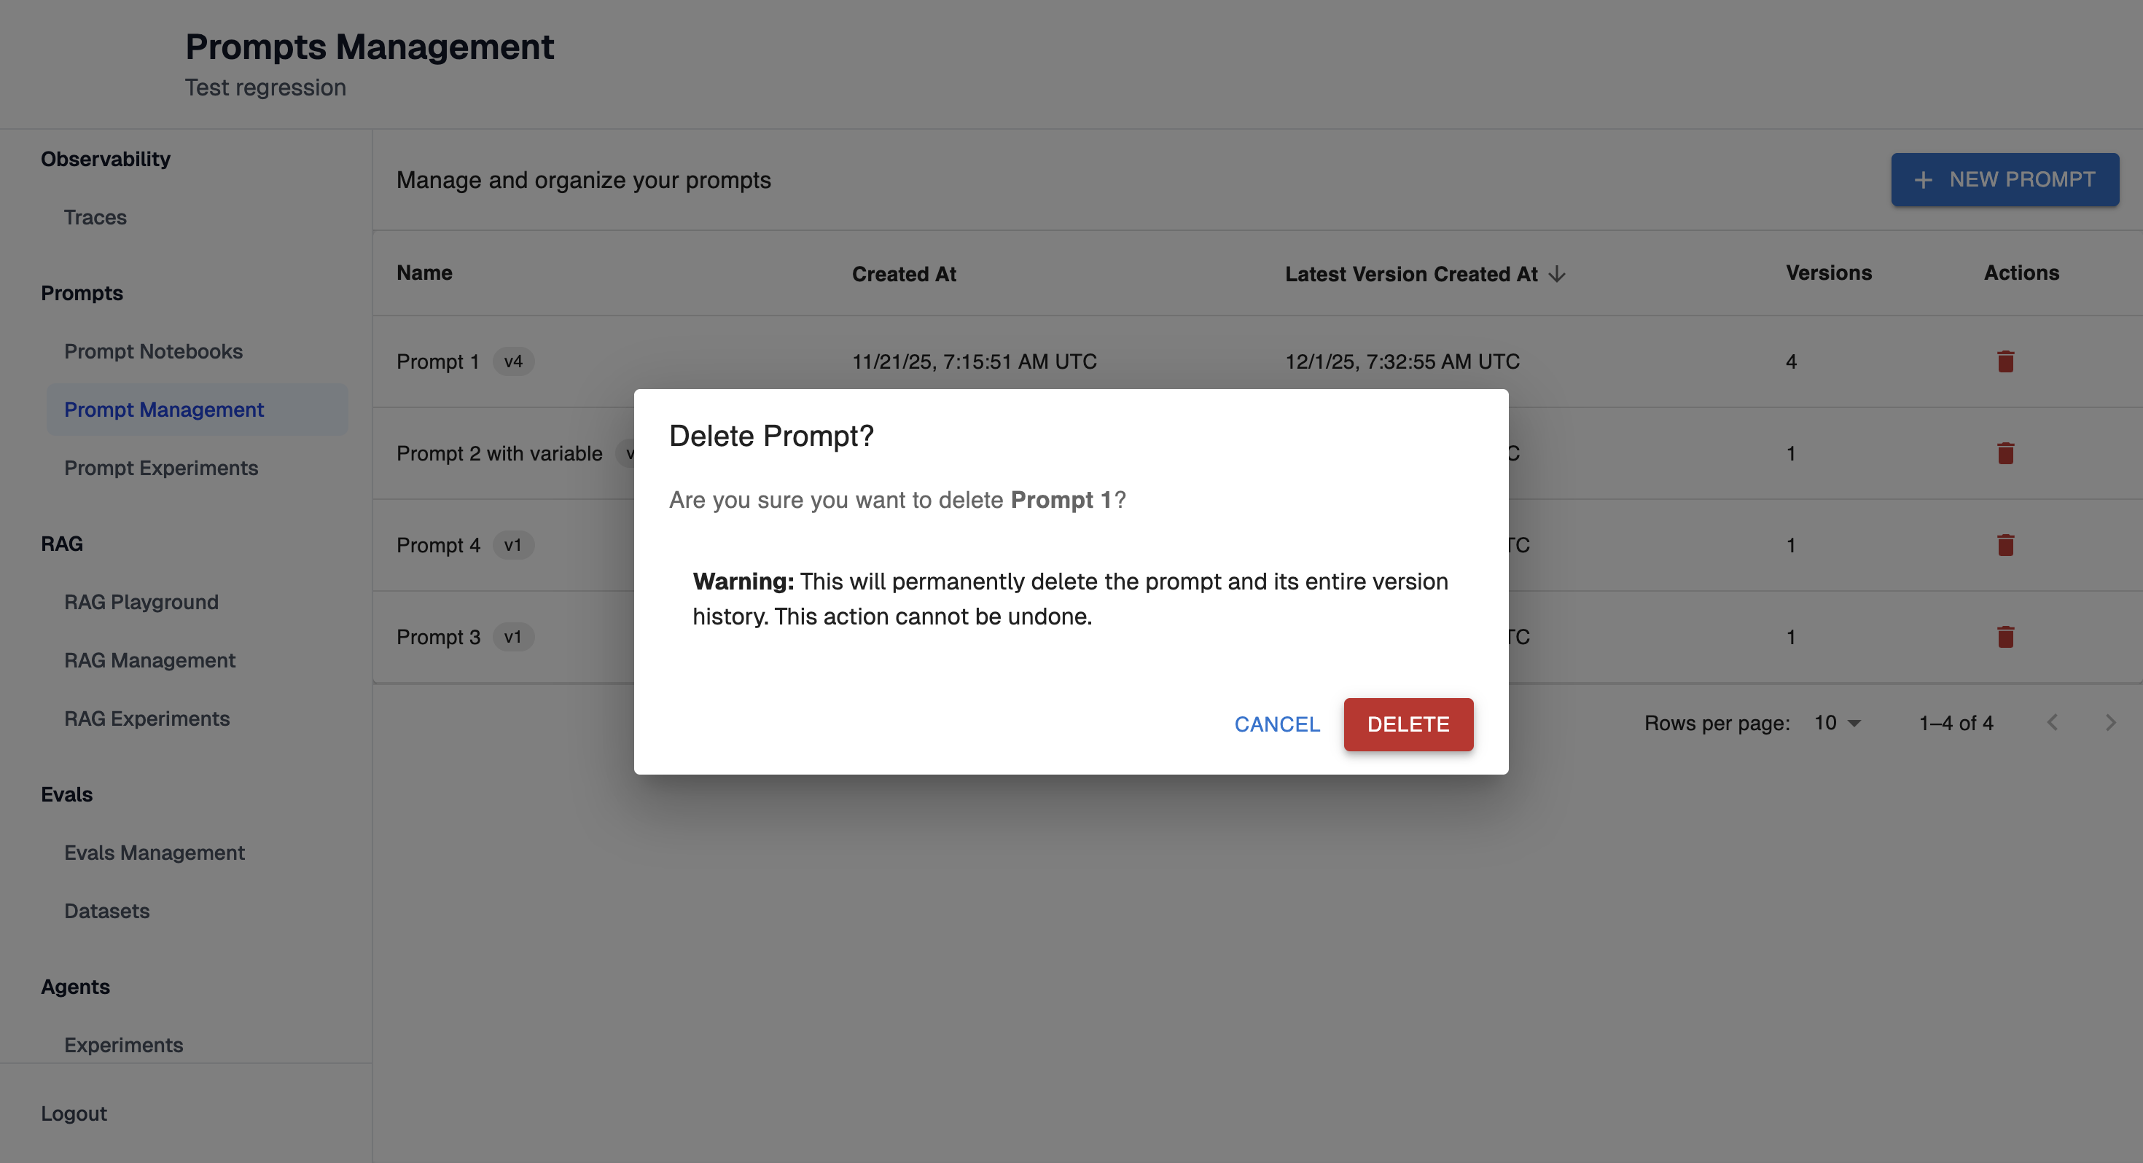Go to next page chevron
This screenshot has width=2143, height=1163.
pos(2109,722)
